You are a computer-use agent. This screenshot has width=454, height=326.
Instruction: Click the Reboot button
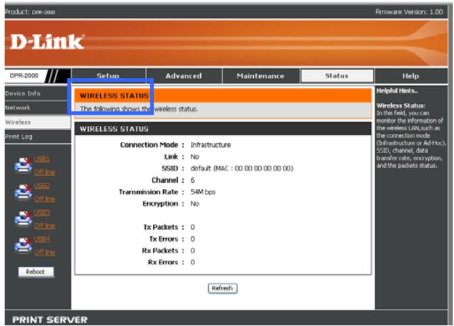[x=36, y=272]
